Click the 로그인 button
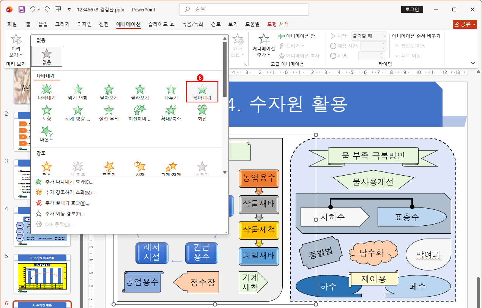This screenshot has width=482, height=308. (412, 9)
